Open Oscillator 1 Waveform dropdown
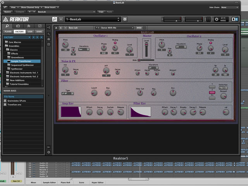The height and width of the screenshot is (186, 248). (x=84, y=50)
